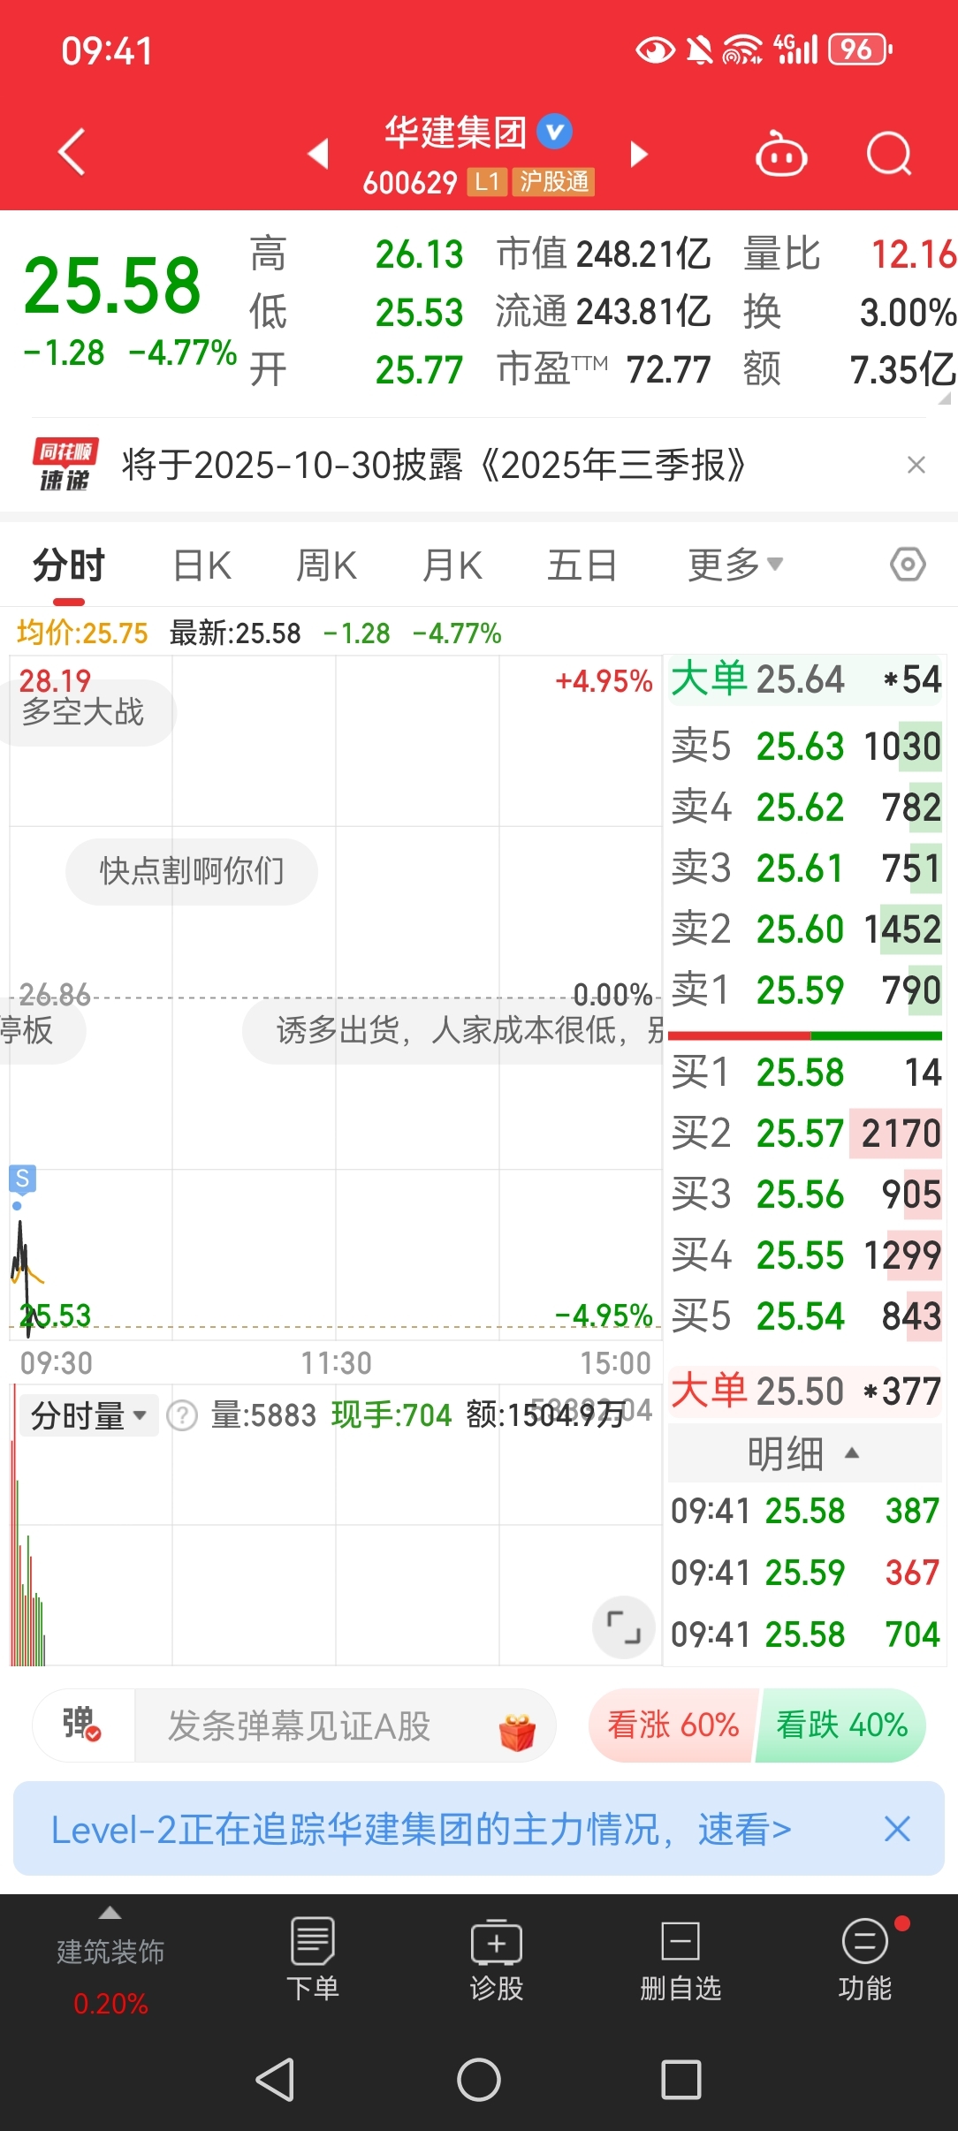The image size is (958, 2131).
Task: Tap trade detail row with 387 volume
Action: tap(805, 1510)
